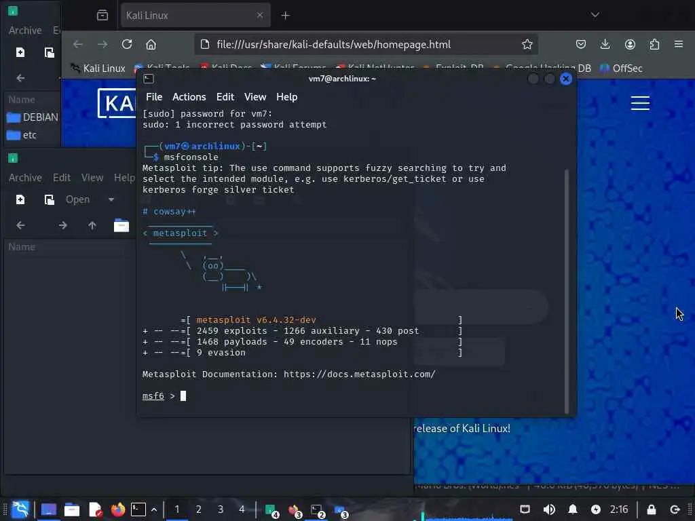Click the power manager tray icon
The image size is (695, 521).
[596, 509]
